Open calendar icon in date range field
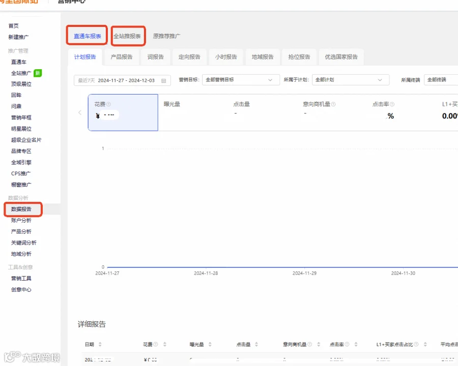 (x=163, y=80)
